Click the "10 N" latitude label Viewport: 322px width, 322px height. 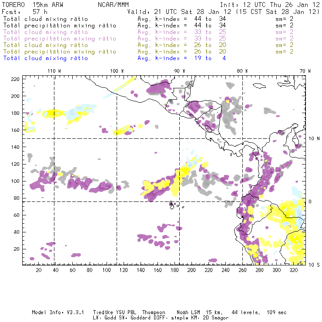pyautogui.click(x=314, y=139)
